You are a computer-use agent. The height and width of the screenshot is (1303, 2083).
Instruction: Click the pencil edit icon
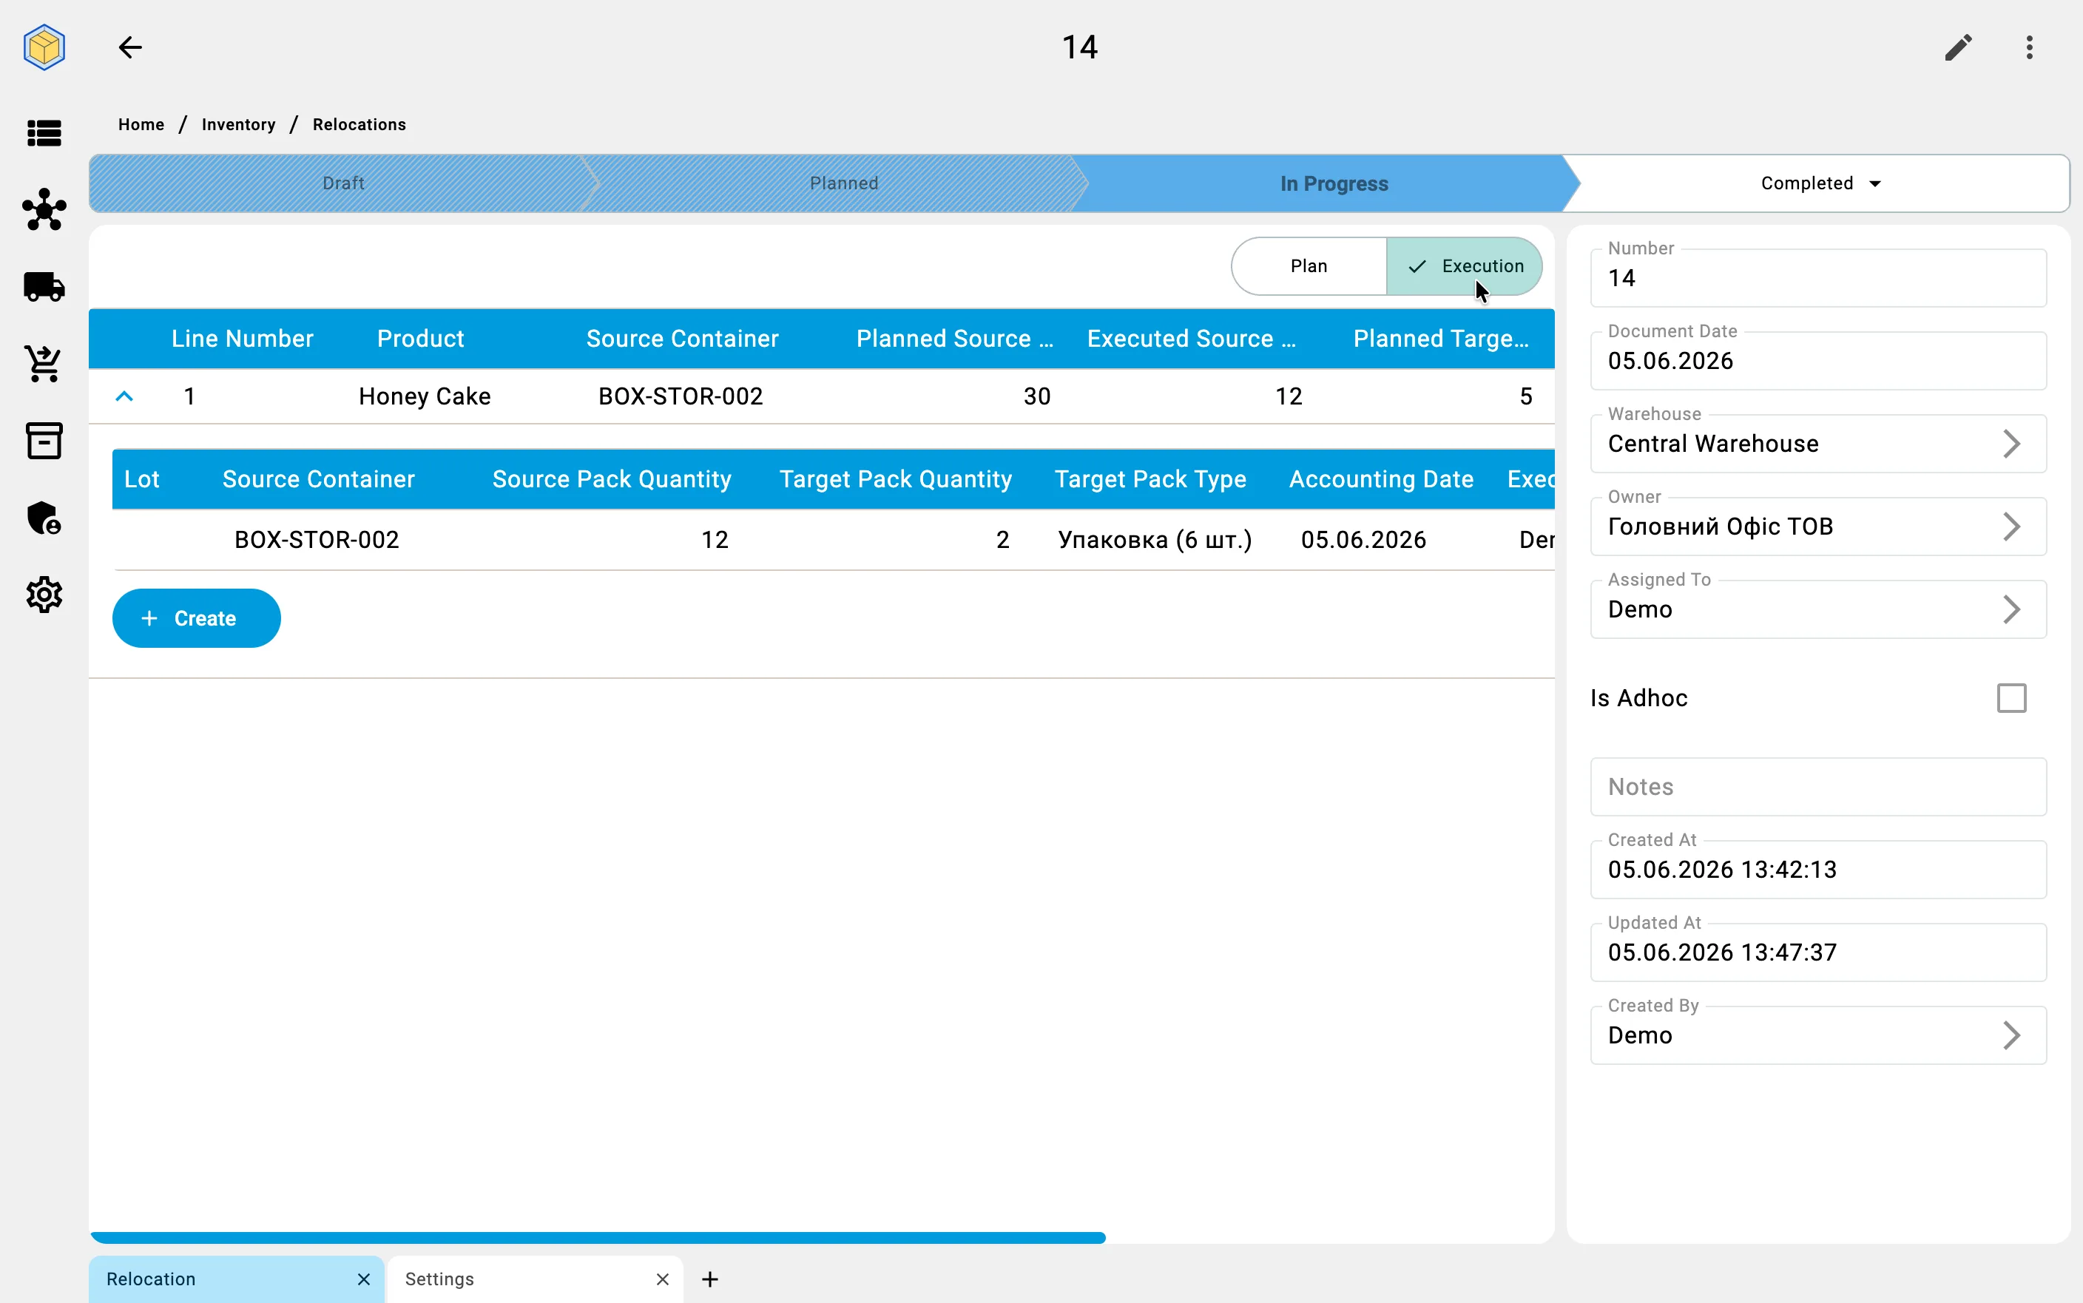tap(1958, 47)
